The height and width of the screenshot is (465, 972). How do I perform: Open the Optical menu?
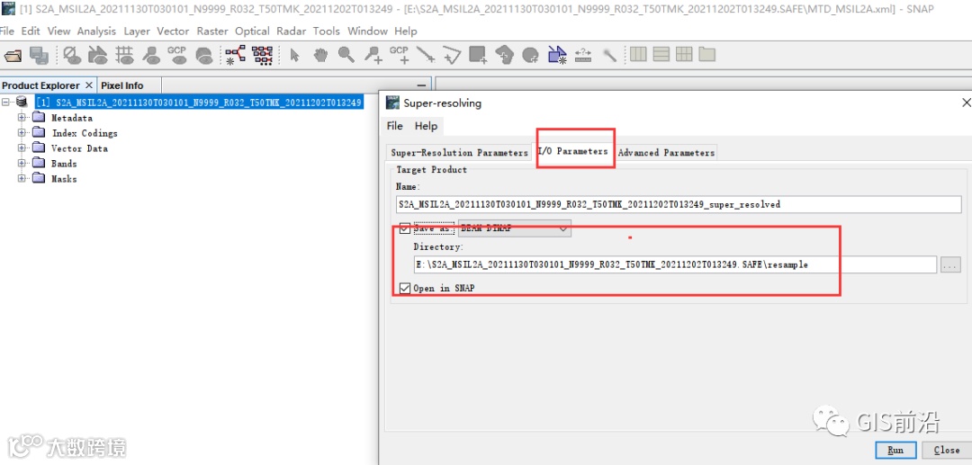(252, 31)
